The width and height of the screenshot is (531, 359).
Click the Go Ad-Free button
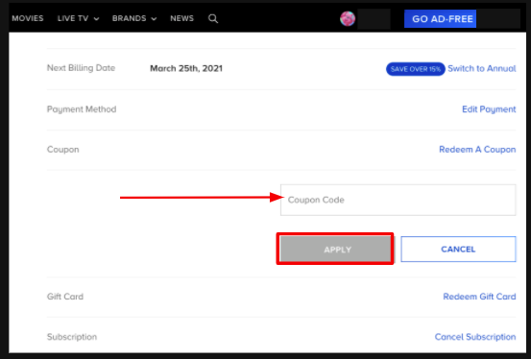(x=440, y=18)
